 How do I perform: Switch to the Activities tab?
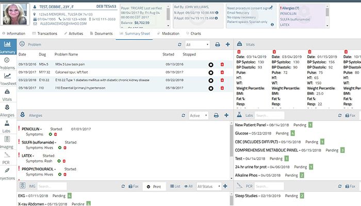pyautogui.click(x=73, y=33)
